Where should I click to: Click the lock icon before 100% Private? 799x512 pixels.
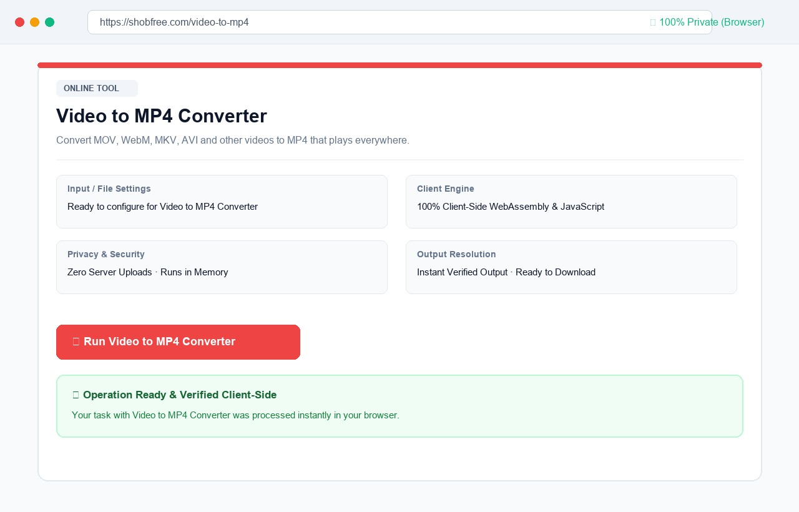click(653, 22)
